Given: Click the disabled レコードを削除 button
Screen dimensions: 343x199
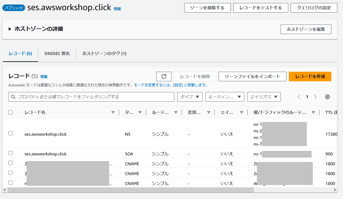Looking at the screenshot, I should 195,76.
